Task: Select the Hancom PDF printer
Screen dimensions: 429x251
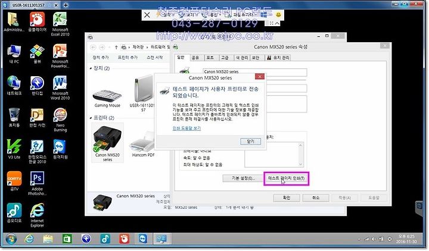Action: [143, 144]
